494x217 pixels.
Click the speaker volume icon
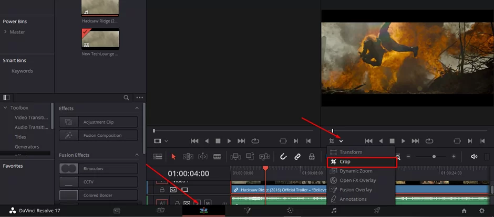[x=474, y=156]
